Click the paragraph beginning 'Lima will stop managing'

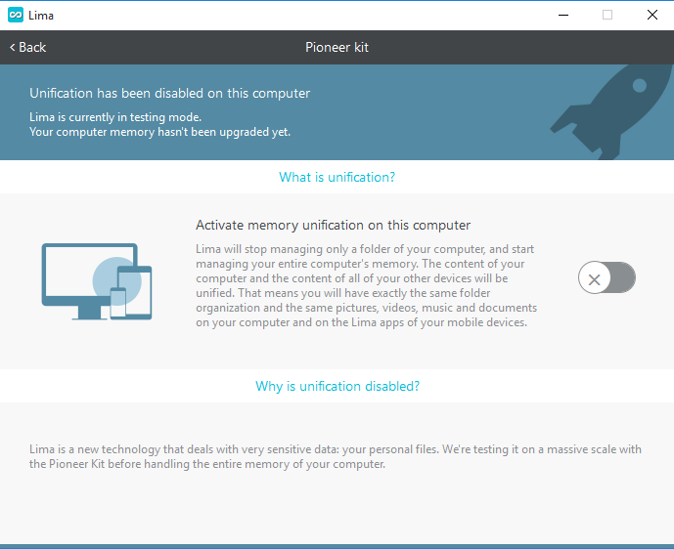click(x=367, y=285)
